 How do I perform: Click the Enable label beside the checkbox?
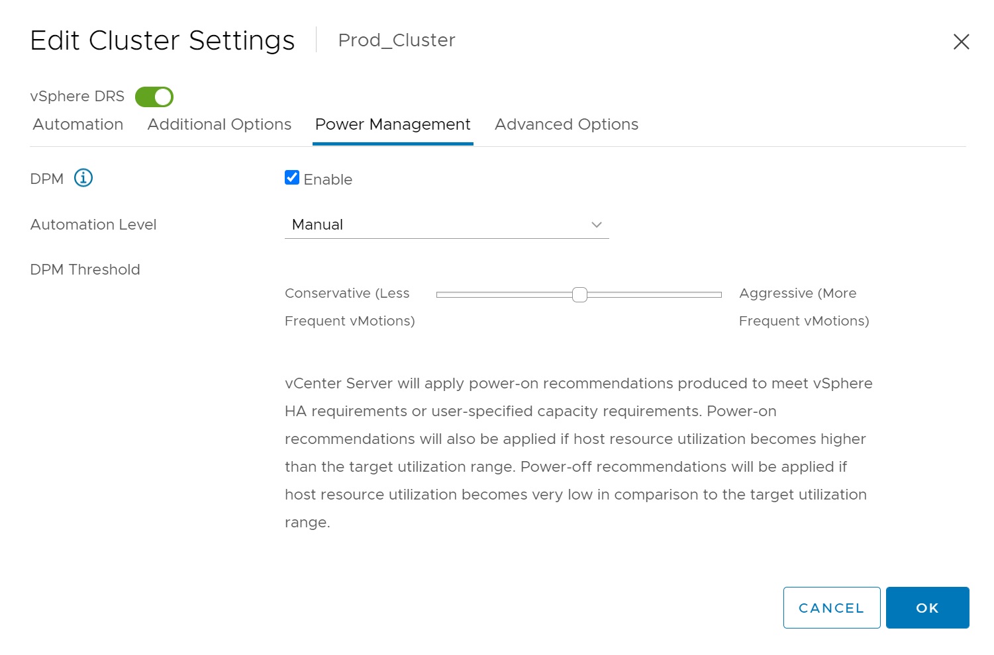pos(328,180)
